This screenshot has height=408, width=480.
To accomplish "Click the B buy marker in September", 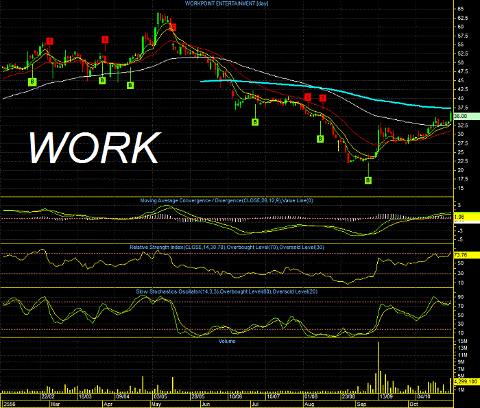I will [x=368, y=180].
